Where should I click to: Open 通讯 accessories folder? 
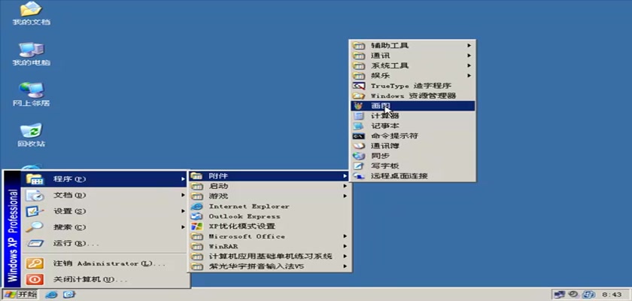click(412, 56)
